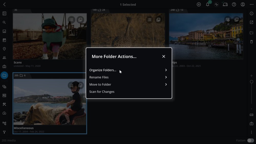Go back with the top-left arrow
256x144 pixels.
(4, 4)
